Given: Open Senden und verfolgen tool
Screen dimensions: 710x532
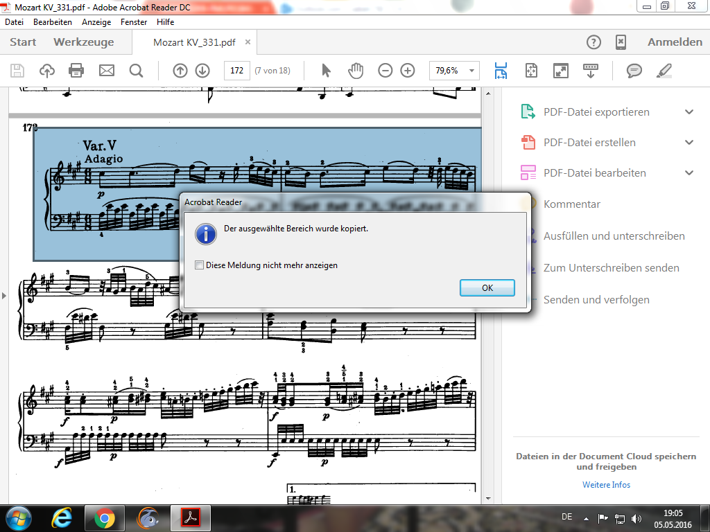Looking at the screenshot, I should tap(596, 299).
